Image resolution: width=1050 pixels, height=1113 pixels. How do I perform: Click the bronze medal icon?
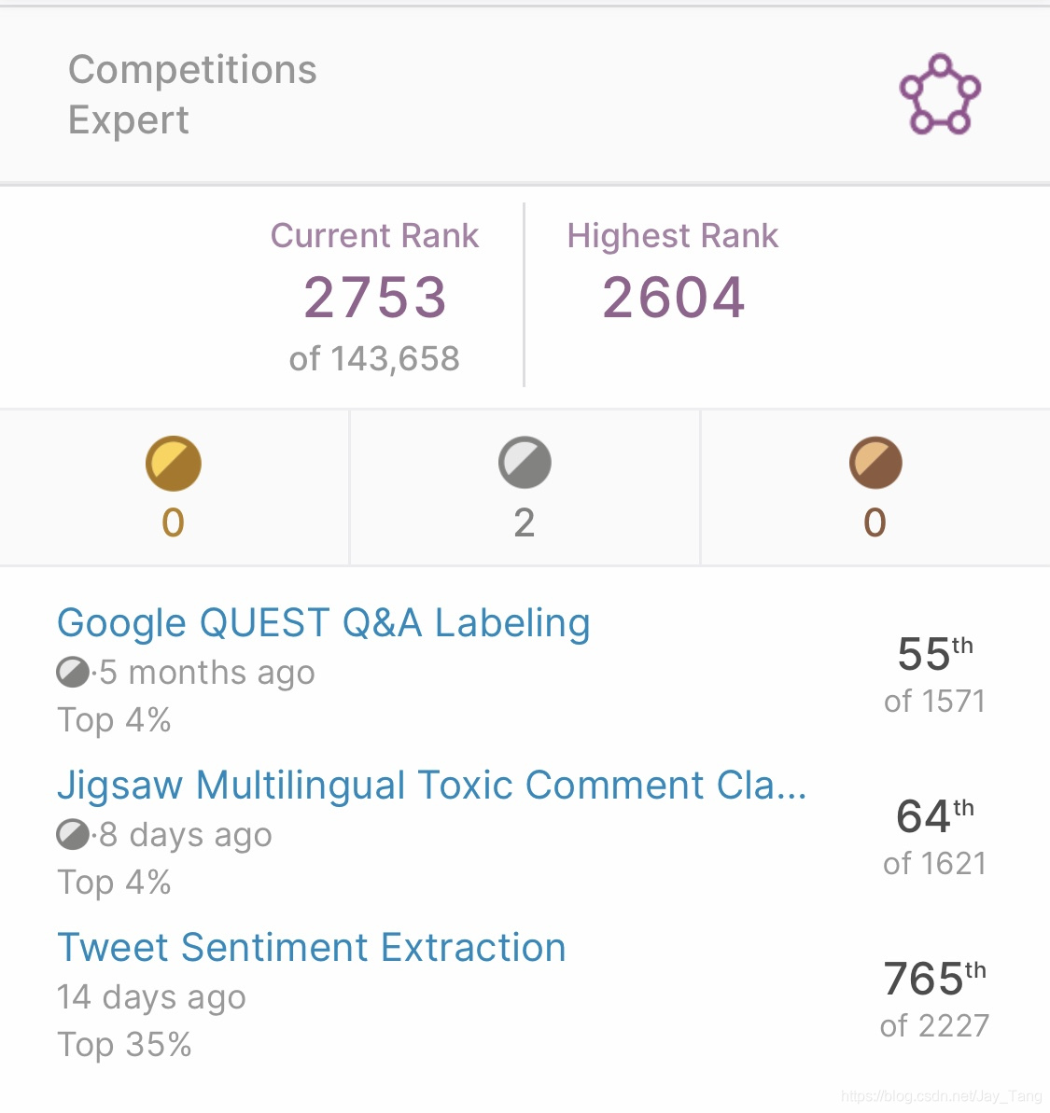pos(875,463)
